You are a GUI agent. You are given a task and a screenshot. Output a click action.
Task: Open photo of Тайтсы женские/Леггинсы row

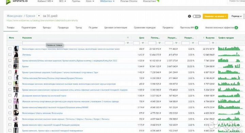pyautogui.click(x=16, y=78)
